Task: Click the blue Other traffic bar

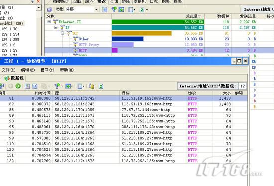Action: click(128, 39)
